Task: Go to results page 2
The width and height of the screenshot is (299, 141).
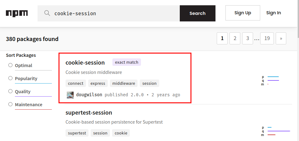Action: 235,39
